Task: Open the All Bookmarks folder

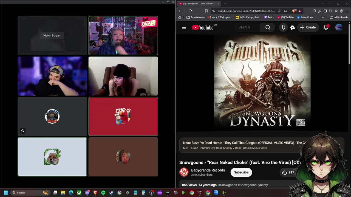Action: coord(339,17)
